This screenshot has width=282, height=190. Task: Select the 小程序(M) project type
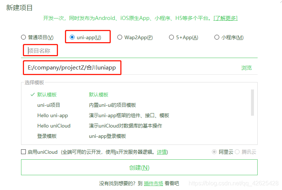click(217, 37)
